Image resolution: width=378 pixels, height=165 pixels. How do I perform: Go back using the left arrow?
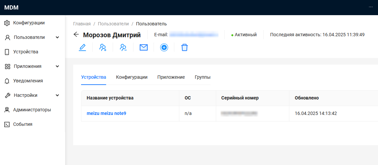(76, 35)
